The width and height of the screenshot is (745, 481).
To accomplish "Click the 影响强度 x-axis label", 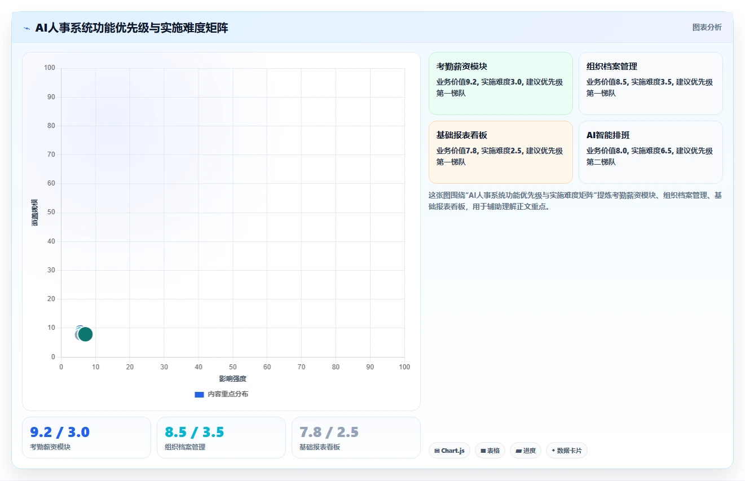I will [233, 378].
